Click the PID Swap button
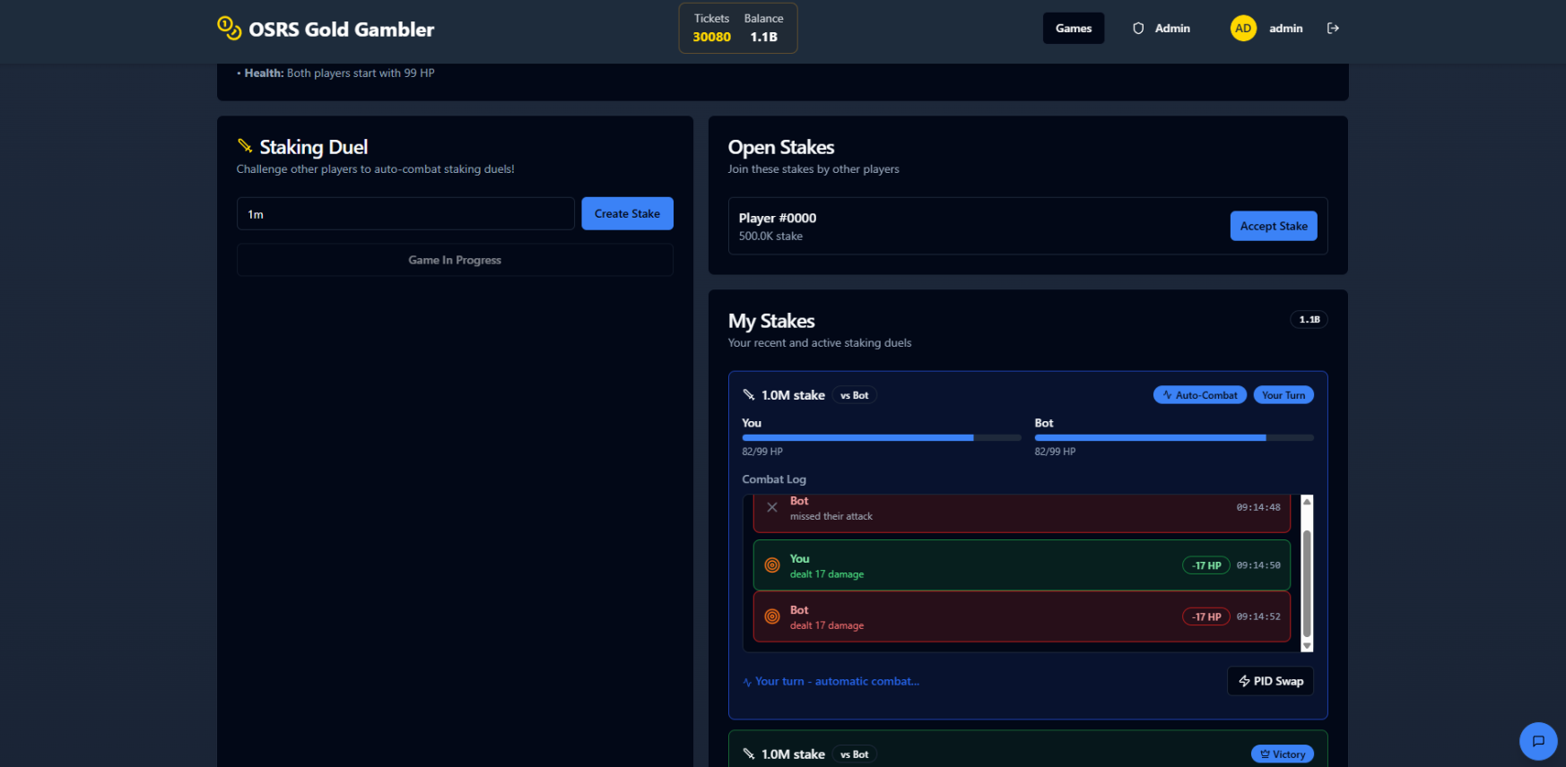This screenshot has width=1566, height=767. click(1270, 682)
